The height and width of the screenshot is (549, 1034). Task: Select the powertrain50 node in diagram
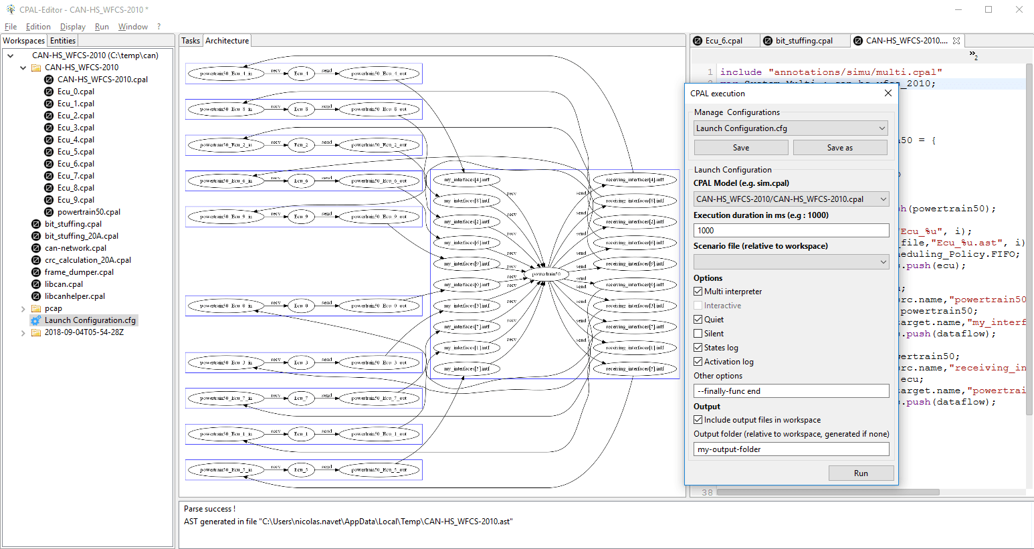[546, 273]
